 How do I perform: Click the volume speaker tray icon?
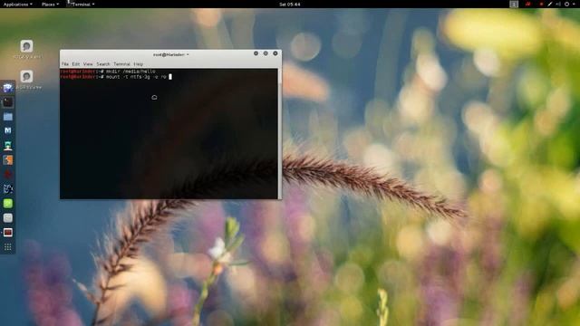tap(558, 4)
